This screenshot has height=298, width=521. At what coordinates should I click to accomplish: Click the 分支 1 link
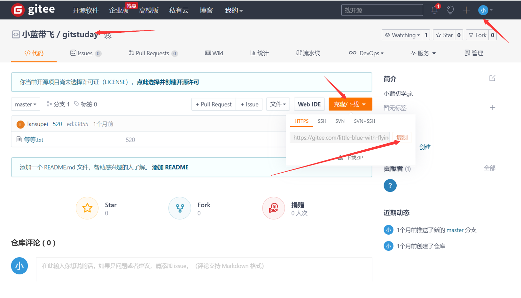(x=58, y=104)
